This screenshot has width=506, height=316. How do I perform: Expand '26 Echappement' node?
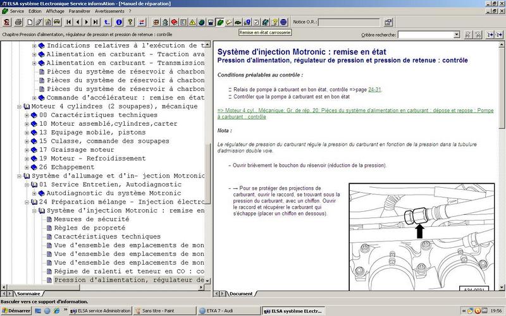point(27,167)
